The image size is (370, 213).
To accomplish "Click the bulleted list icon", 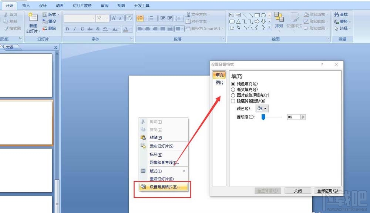I will coord(140,18).
